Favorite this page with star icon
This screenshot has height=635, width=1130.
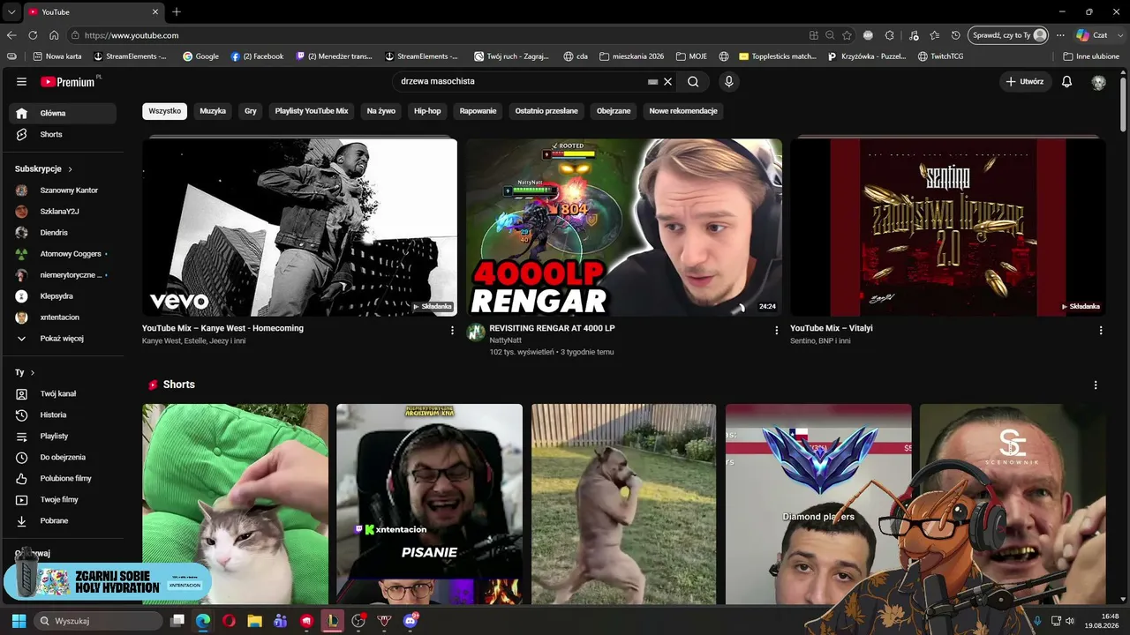(847, 35)
